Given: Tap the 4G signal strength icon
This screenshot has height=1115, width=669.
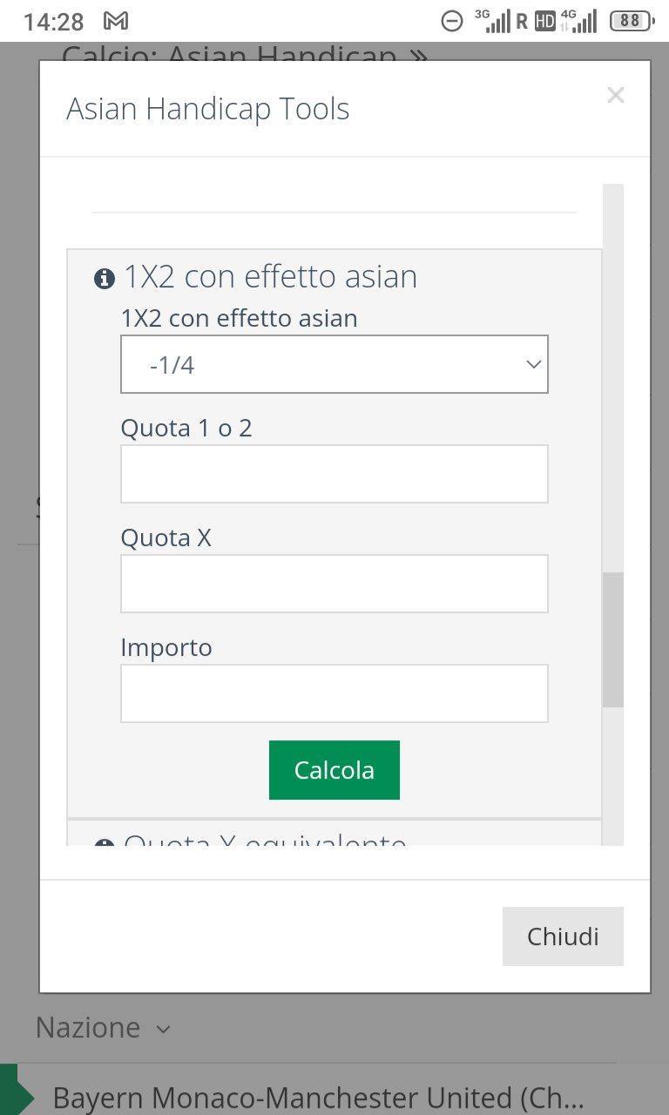Looking at the screenshot, I should 578,21.
